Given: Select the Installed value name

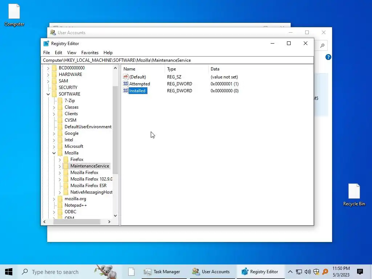Looking at the screenshot, I should (x=137, y=90).
